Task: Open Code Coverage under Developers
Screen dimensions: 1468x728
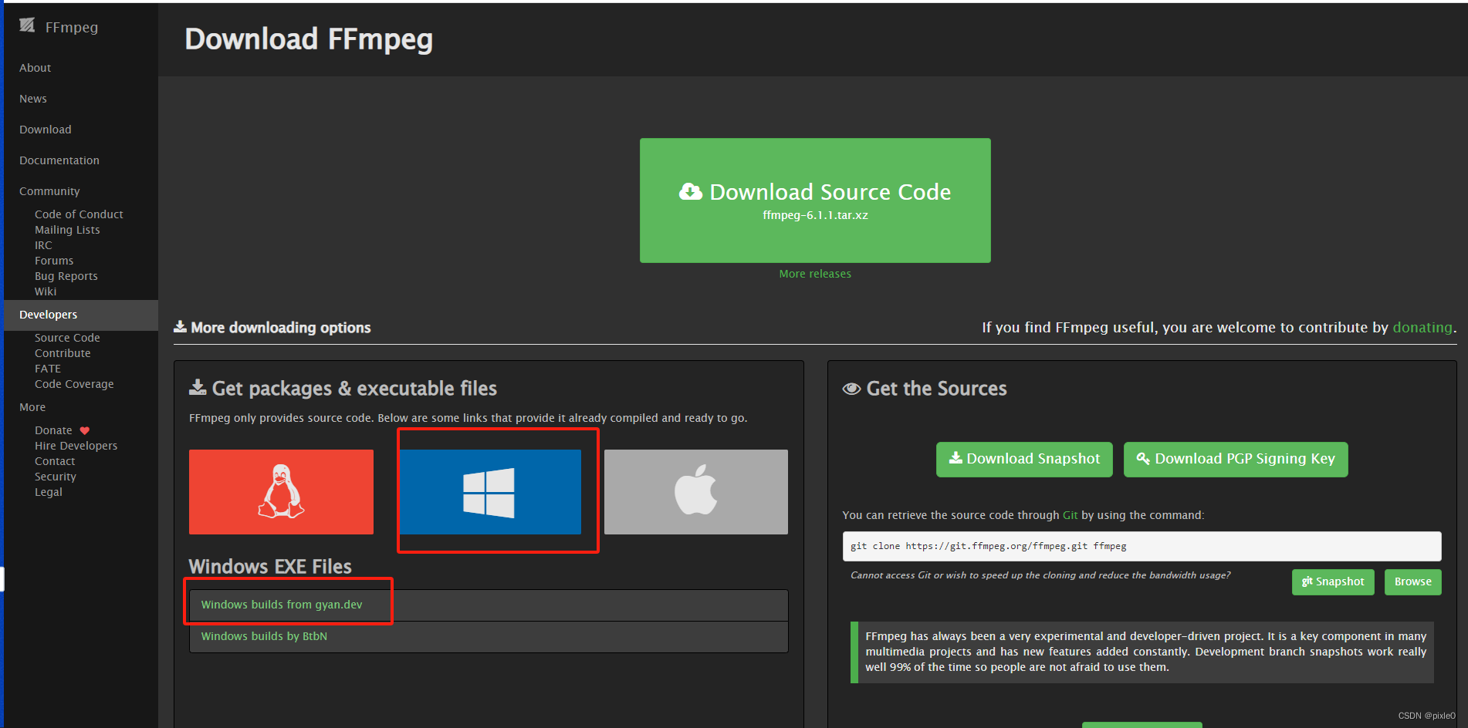Action: [x=74, y=384]
